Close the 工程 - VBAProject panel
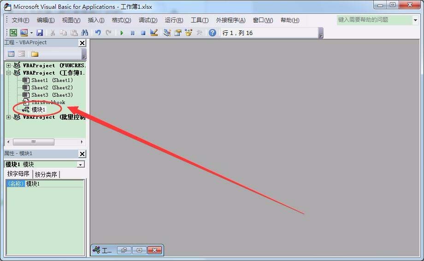This screenshot has height=261, width=424. (82, 43)
